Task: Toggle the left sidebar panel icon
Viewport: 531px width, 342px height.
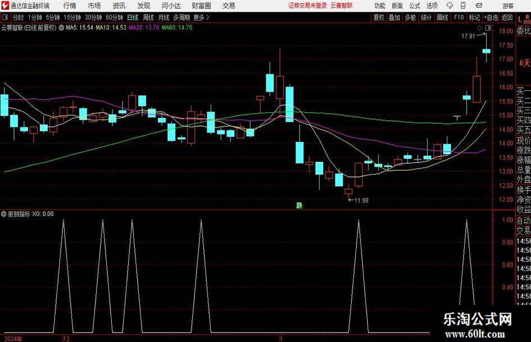Action: point(5,17)
